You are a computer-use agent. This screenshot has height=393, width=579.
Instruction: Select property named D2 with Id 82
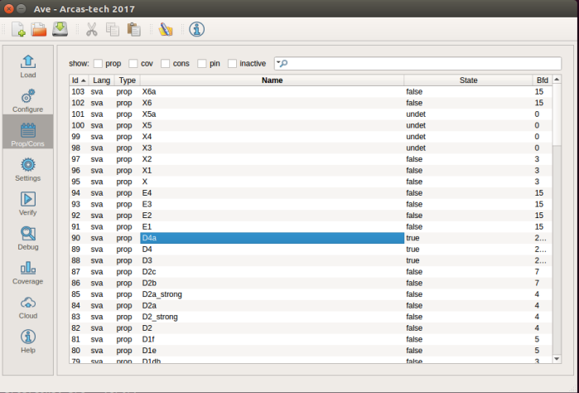311,328
